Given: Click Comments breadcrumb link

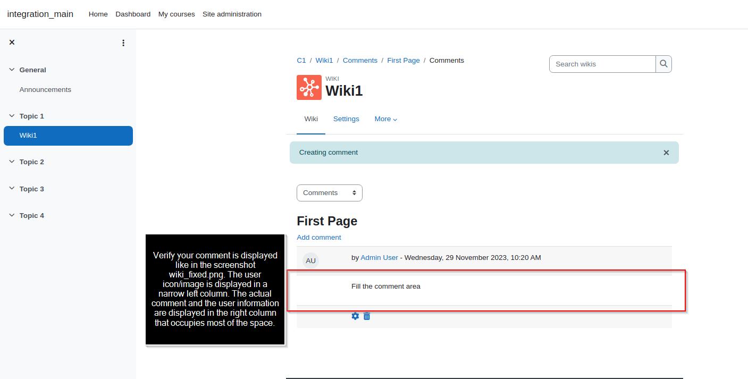Looking at the screenshot, I should (x=360, y=61).
